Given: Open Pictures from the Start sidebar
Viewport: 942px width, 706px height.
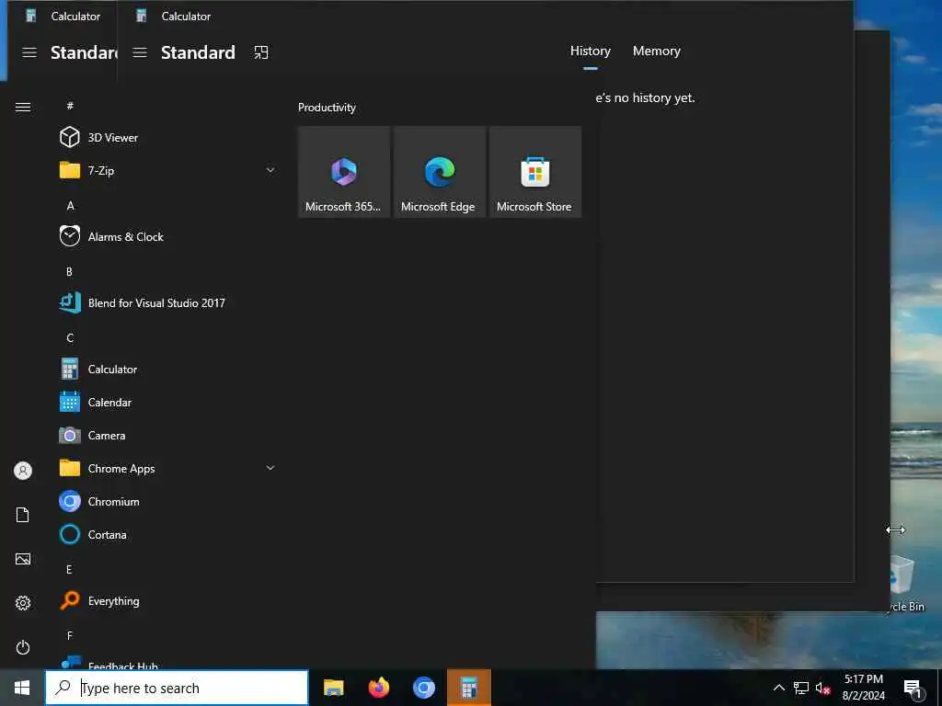Looking at the screenshot, I should coord(23,559).
